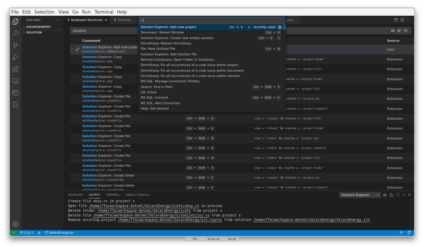Open the Terminal menu
The width and height of the screenshot is (424, 247).
point(104,12)
